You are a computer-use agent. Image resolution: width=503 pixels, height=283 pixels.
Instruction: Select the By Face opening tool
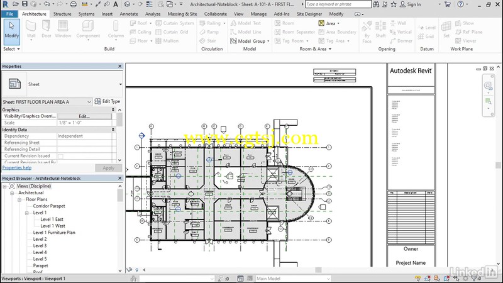[x=367, y=31]
